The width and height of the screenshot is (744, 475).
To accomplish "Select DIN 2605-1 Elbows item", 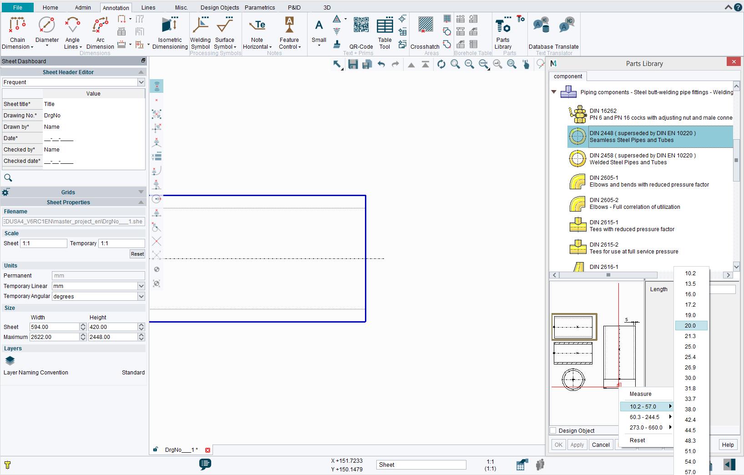I will [651, 181].
